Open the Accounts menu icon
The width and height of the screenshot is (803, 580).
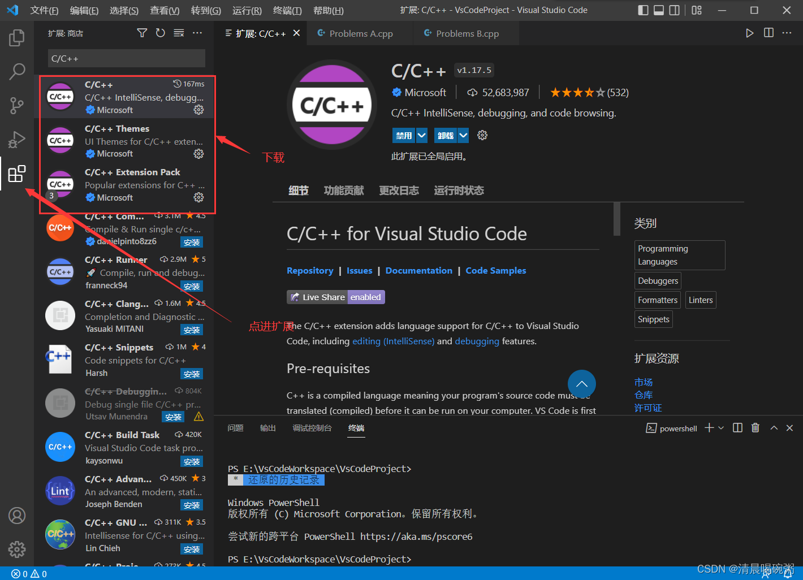click(x=17, y=516)
